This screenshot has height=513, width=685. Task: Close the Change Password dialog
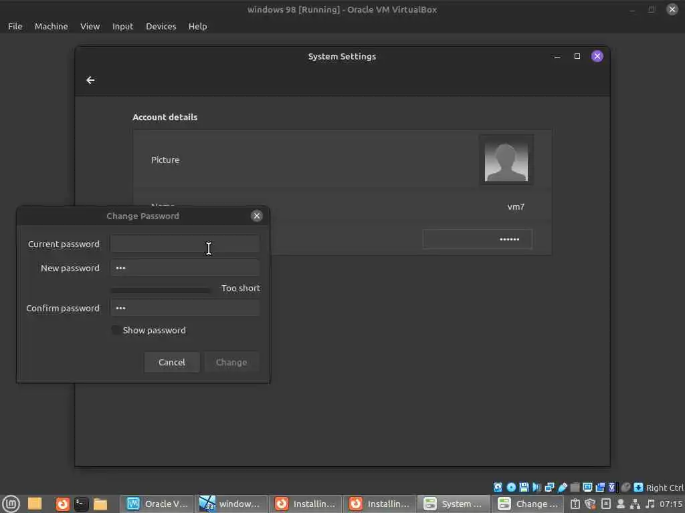pos(256,216)
